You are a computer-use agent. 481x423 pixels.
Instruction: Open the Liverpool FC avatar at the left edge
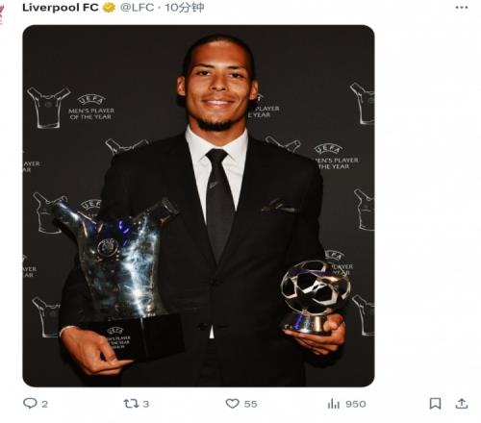pos(2,14)
